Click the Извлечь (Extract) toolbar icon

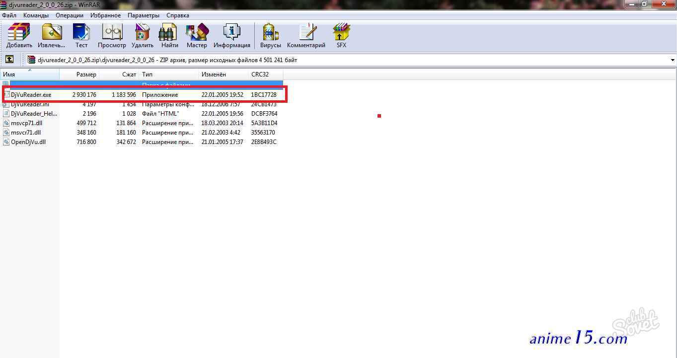tap(52, 32)
